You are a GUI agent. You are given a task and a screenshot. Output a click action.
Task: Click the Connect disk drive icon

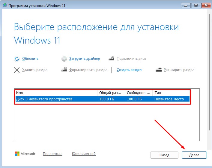[x=112, y=58]
